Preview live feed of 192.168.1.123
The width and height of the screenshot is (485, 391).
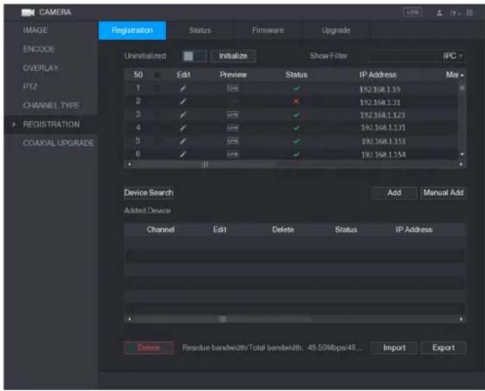(x=233, y=115)
